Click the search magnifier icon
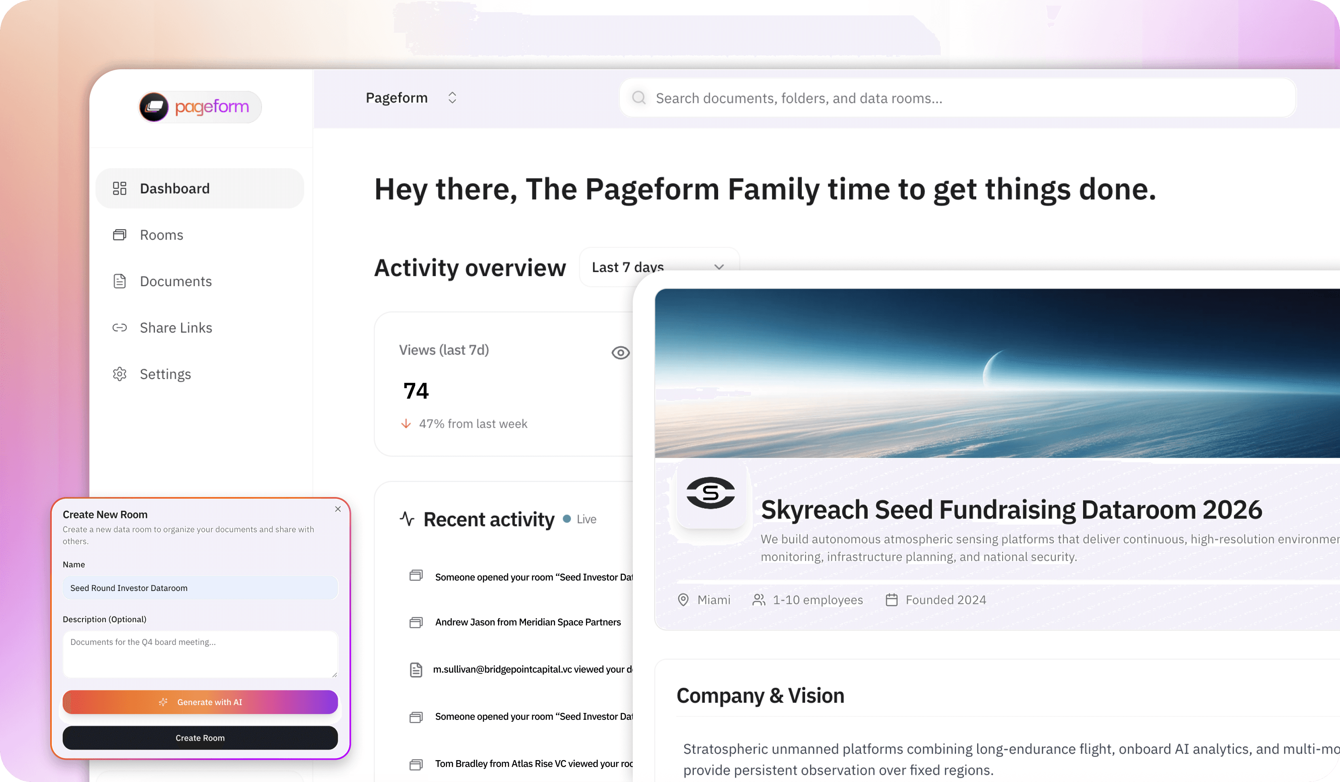Image resolution: width=1340 pixels, height=782 pixels. (x=638, y=98)
